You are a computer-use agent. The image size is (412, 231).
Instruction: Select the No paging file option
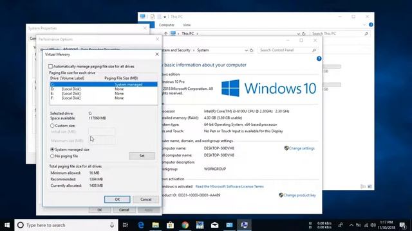[x=52, y=156]
